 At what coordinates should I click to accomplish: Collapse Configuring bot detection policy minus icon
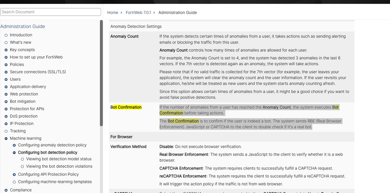tap(14, 153)
